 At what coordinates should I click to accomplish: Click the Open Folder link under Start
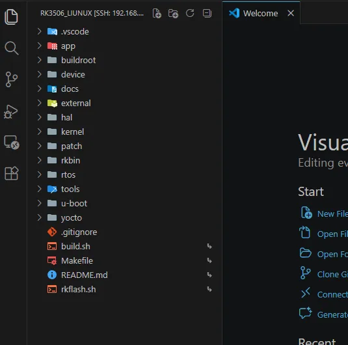[332, 254]
